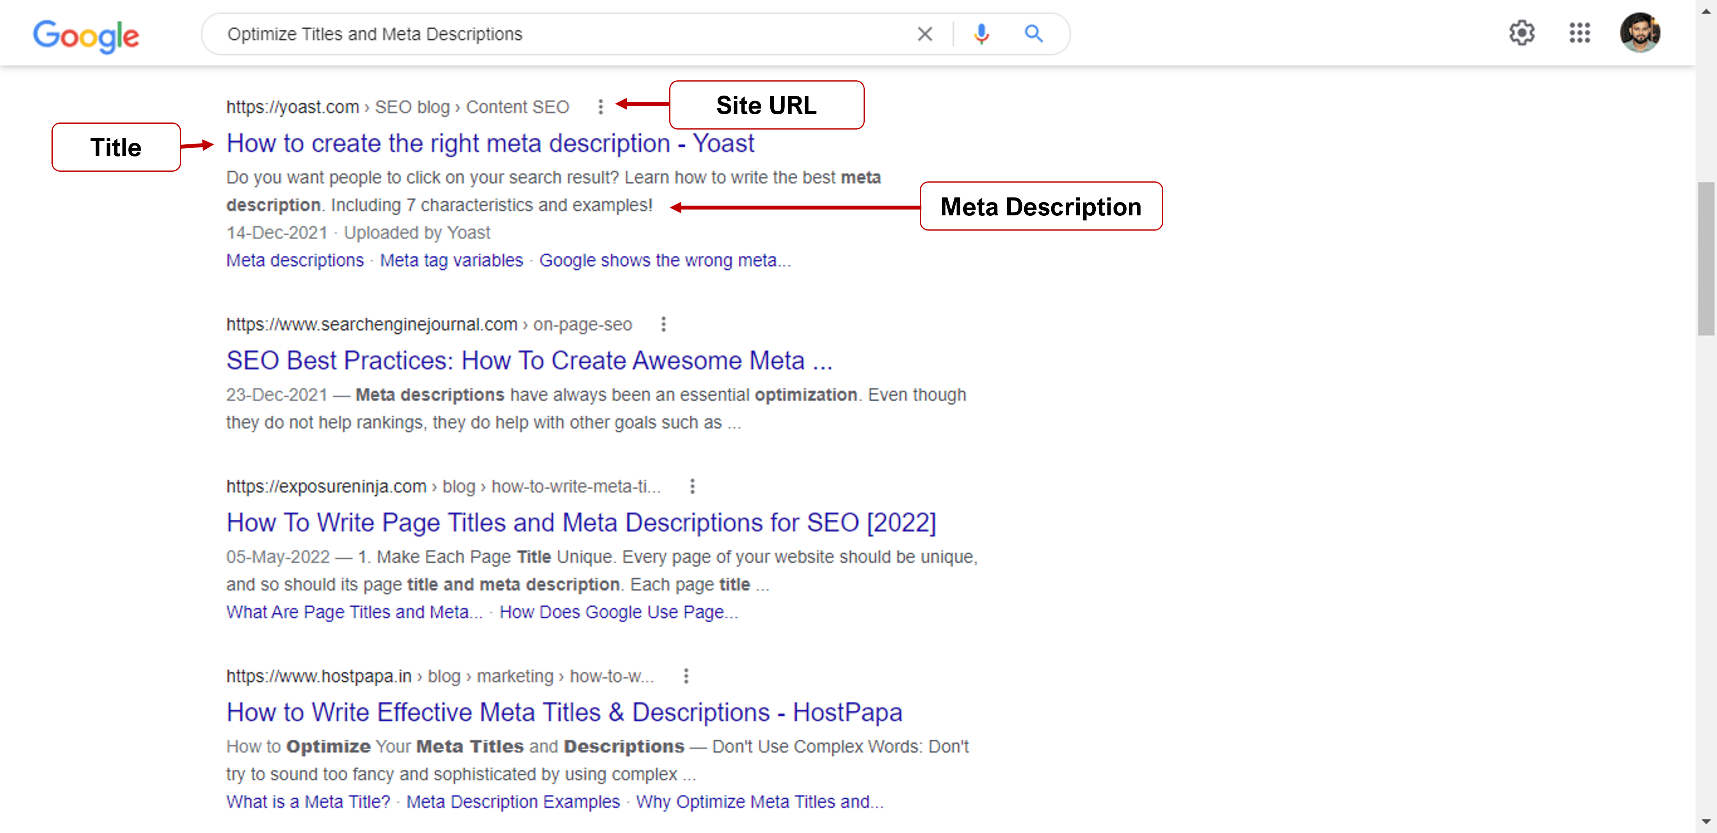Open 'How to Write Effective Meta Titles & Descriptions - HostPapa'
Screen dimensions: 1717x833
[564, 712]
